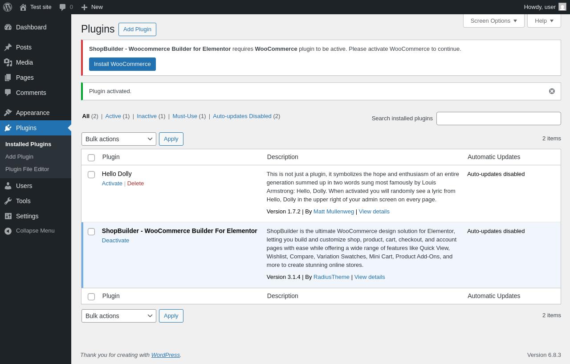This screenshot has width=570, height=364.
Task: Click the Dashboard gauge icon
Action: [x=8, y=27]
